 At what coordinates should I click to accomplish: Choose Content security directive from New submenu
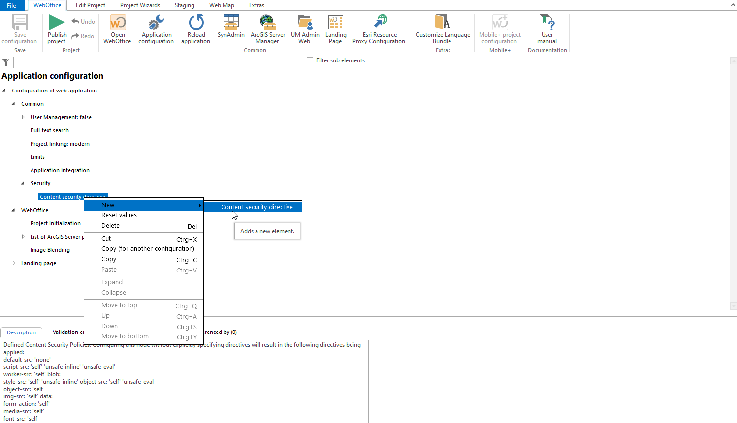[257, 207]
